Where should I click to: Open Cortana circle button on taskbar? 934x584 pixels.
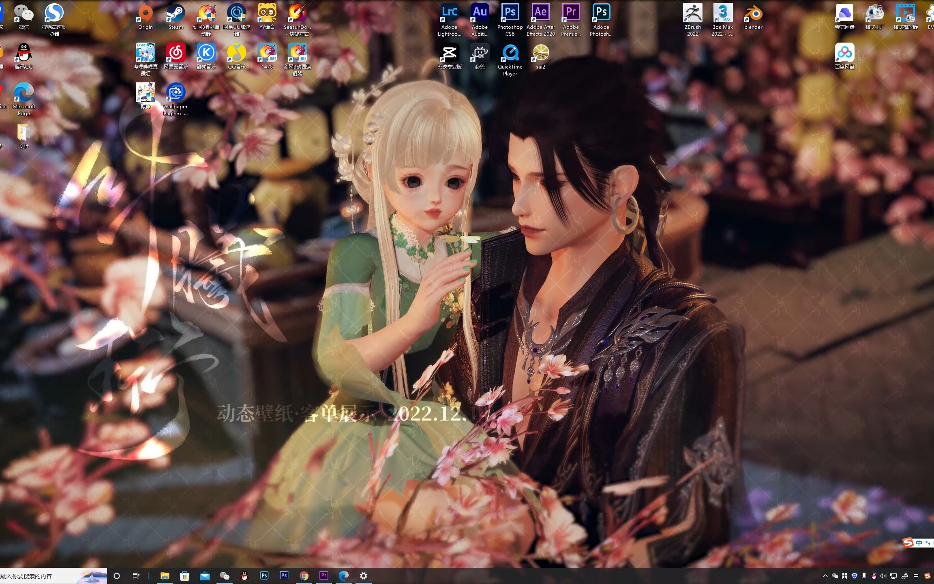[117, 576]
